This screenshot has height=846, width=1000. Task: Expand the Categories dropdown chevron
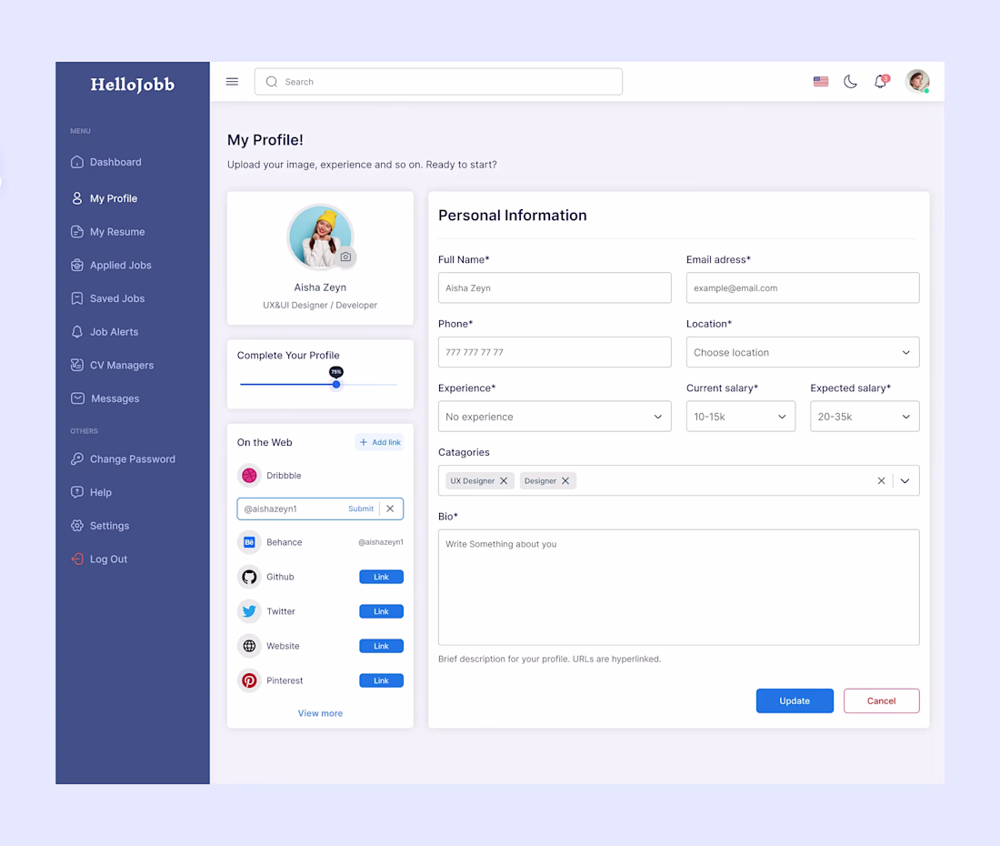click(905, 481)
